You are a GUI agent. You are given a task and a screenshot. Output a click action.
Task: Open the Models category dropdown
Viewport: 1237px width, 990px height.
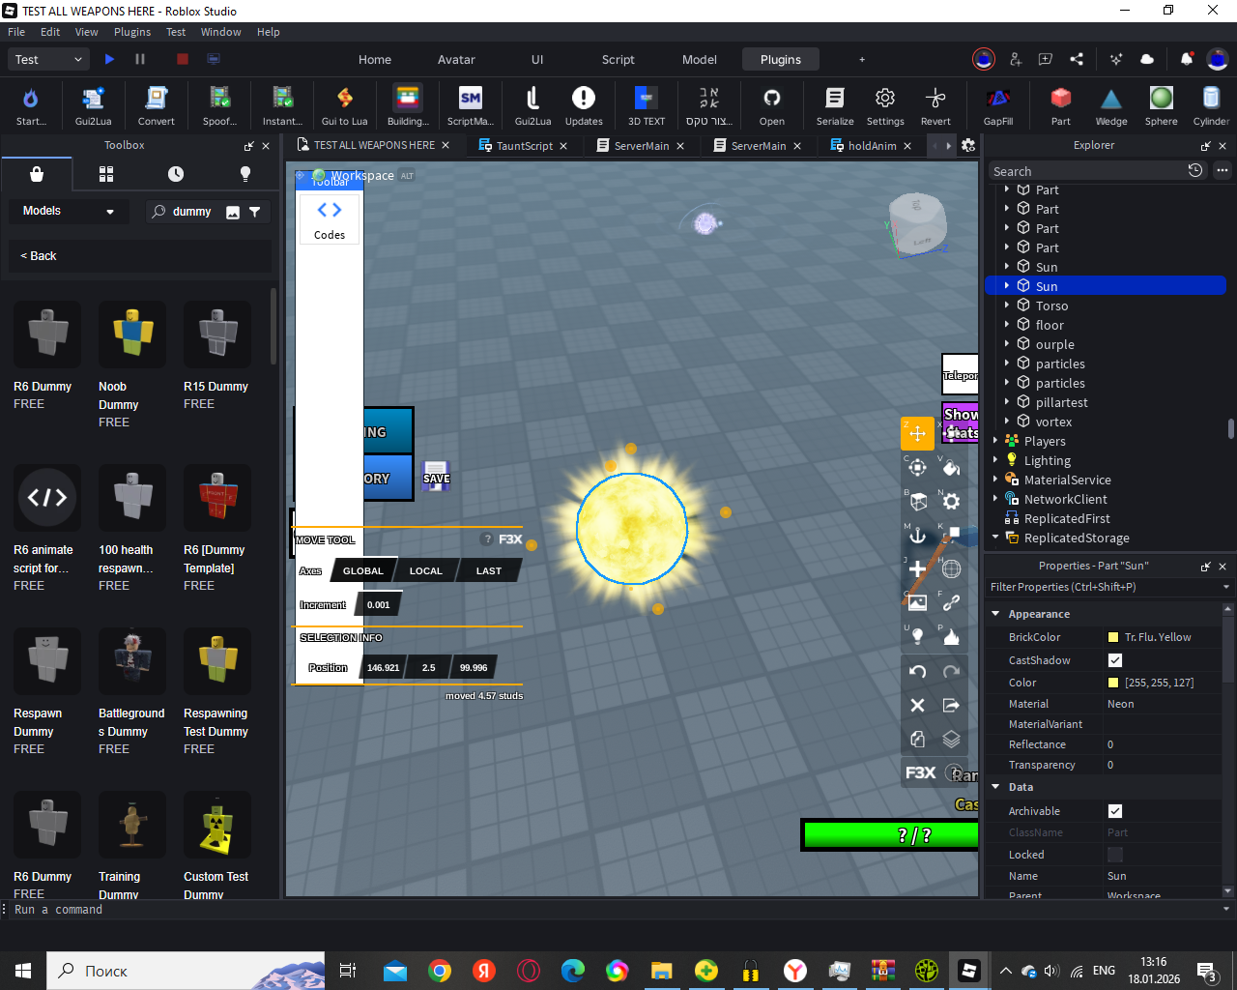69,211
